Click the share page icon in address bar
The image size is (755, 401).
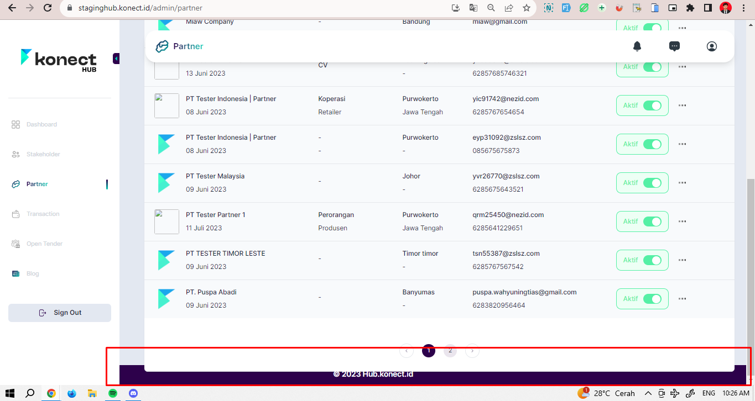[x=509, y=8]
